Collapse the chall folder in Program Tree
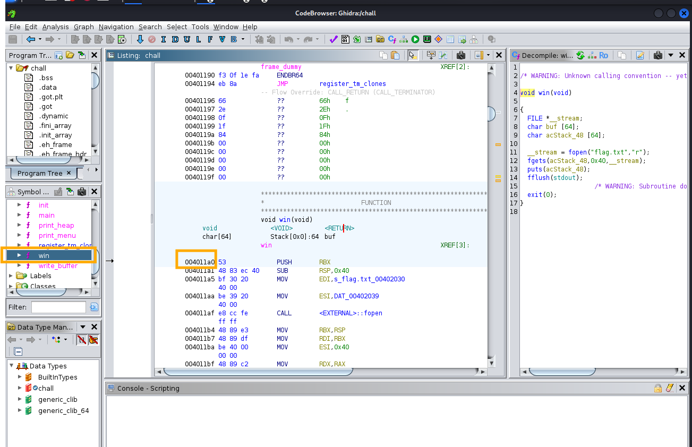The image size is (692, 447). (x=11, y=68)
